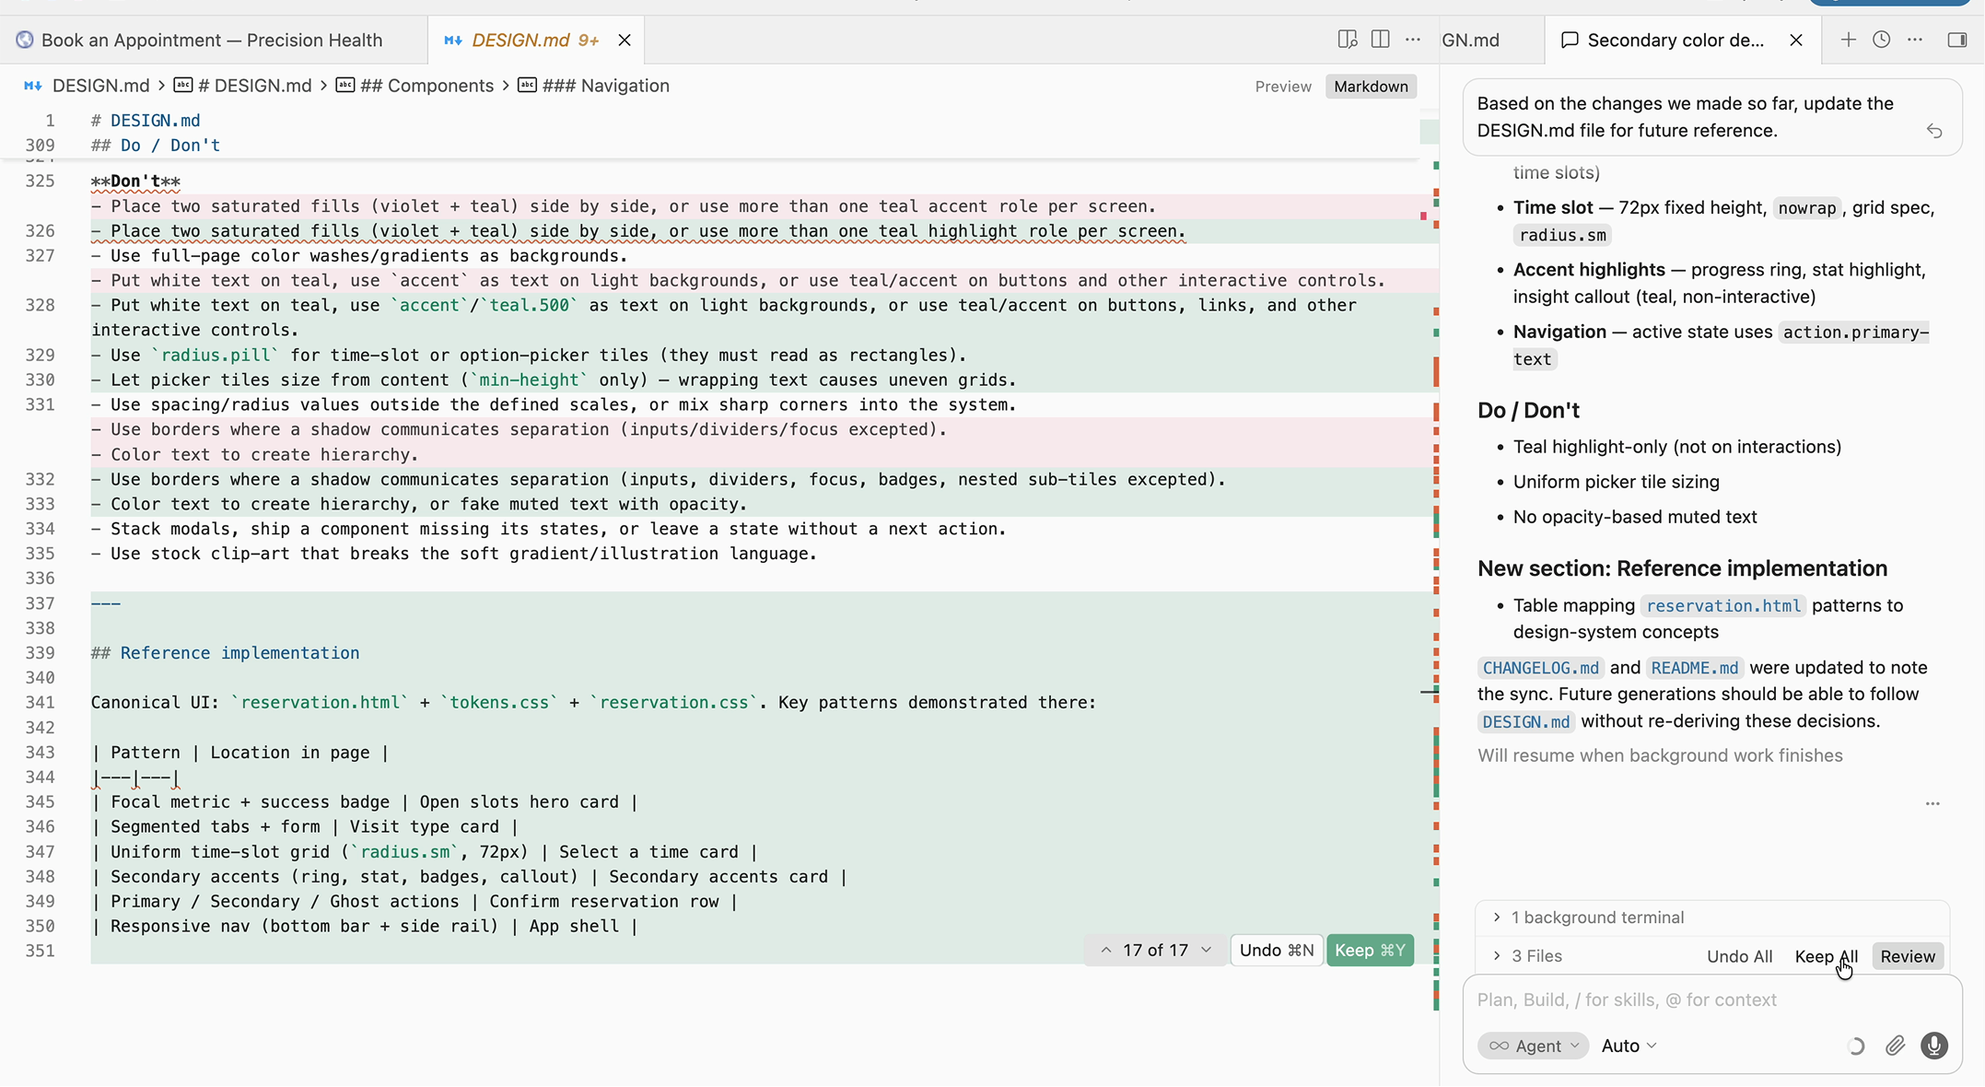Click the revert message arrow icon
The image size is (1985, 1087).
coord(1934,131)
